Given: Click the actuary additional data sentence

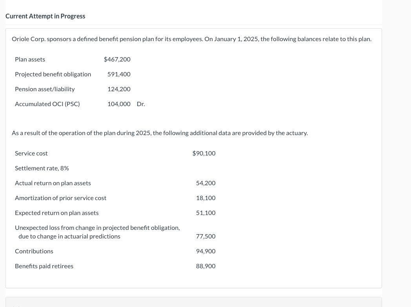Looking at the screenshot, I should click(x=160, y=133).
